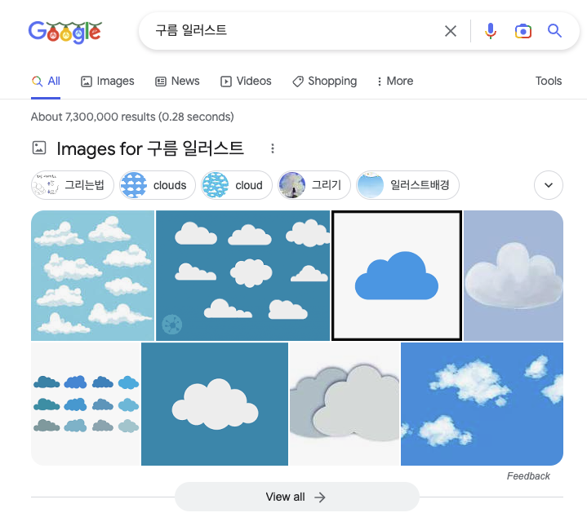Open thumbnail of eight flat white clouds on teal background
The width and height of the screenshot is (587, 526).
coord(243,276)
